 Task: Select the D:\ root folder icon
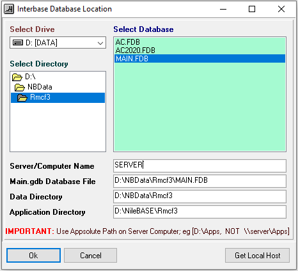click(x=17, y=77)
